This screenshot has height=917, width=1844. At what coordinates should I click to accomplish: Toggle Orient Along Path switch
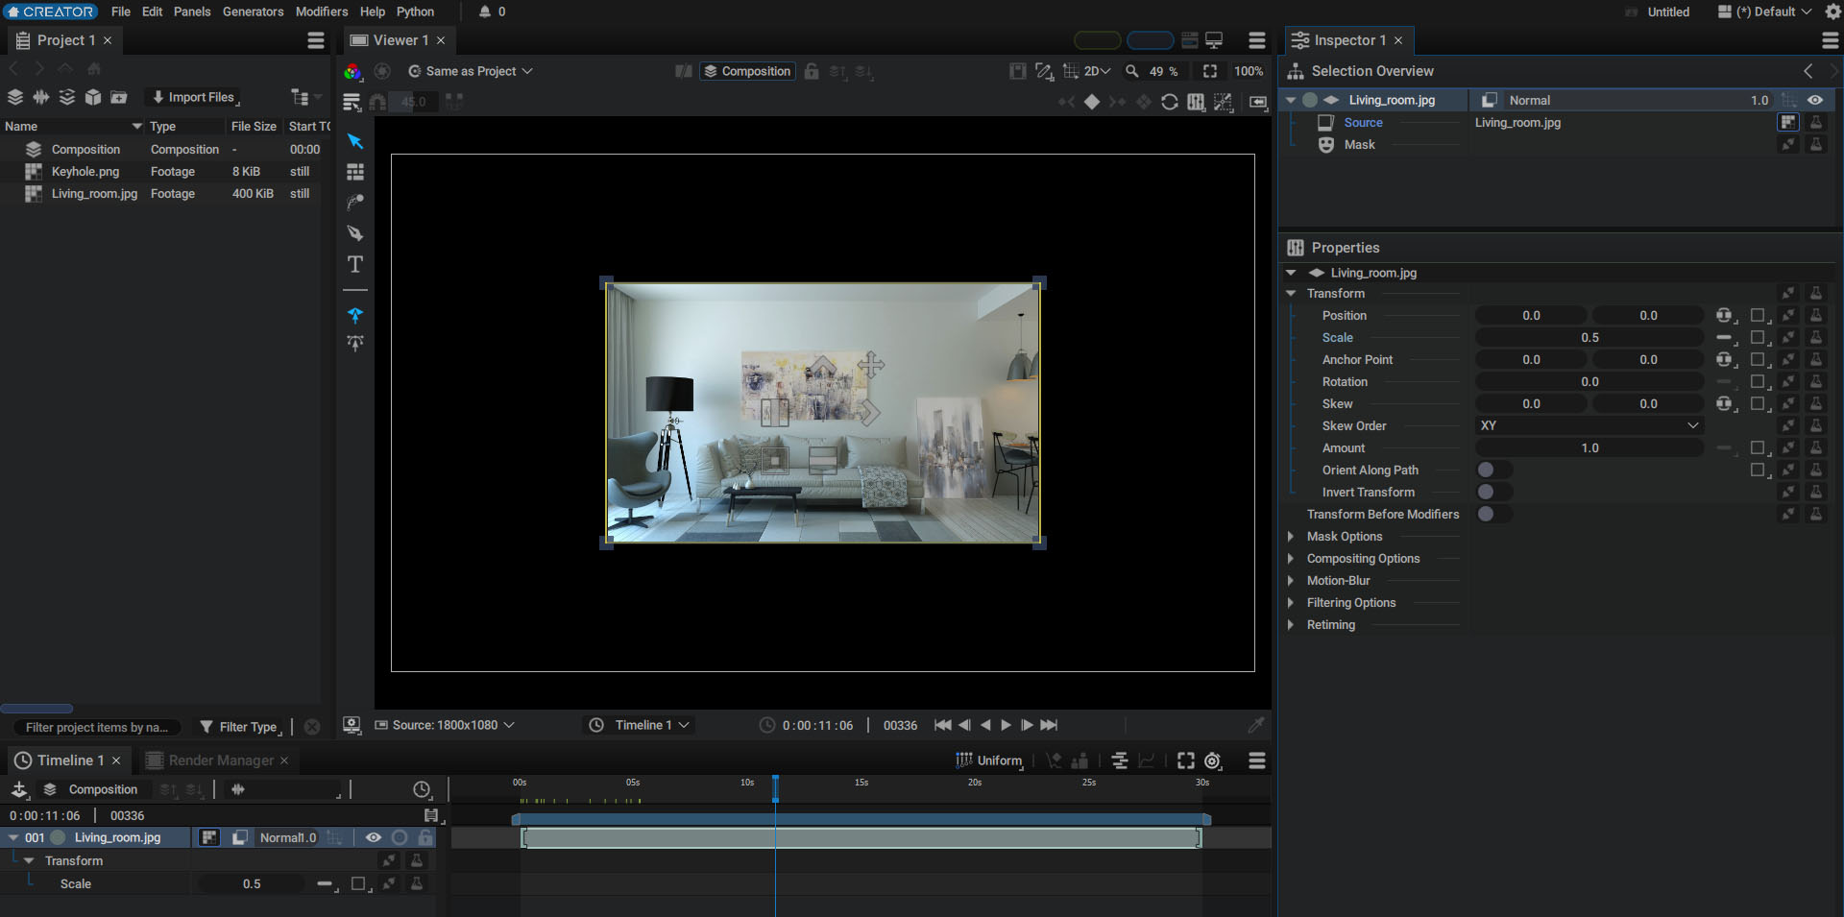coord(1493,470)
